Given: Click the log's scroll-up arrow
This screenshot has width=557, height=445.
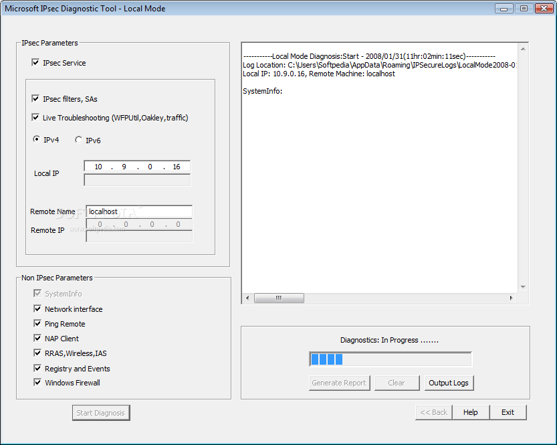Looking at the screenshot, I should tap(523, 49).
